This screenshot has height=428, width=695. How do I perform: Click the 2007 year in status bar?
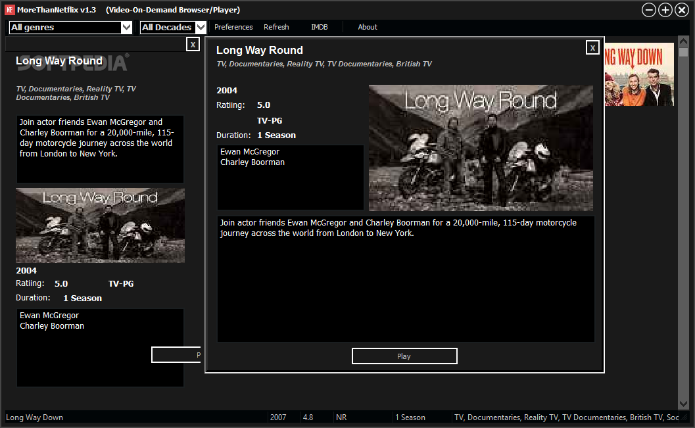click(278, 417)
